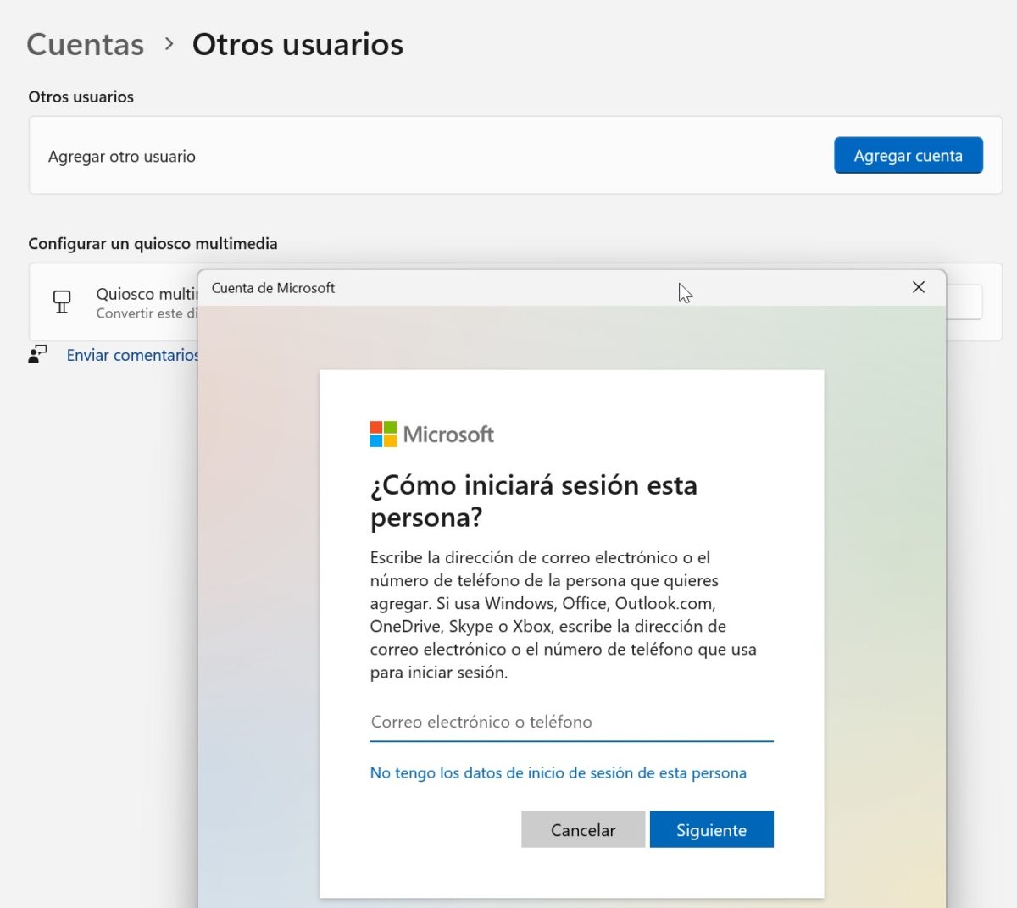Click the breadcrumb chevron separator
The height and width of the screenshot is (908, 1017).
[169, 43]
